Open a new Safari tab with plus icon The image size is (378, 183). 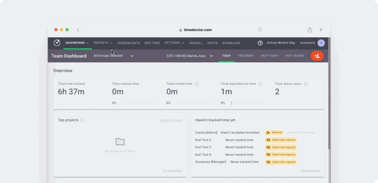tap(321, 30)
